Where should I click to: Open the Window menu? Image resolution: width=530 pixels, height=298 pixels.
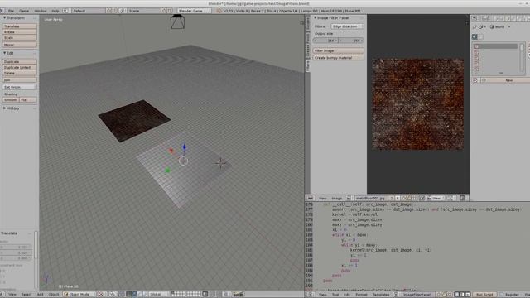41,11
